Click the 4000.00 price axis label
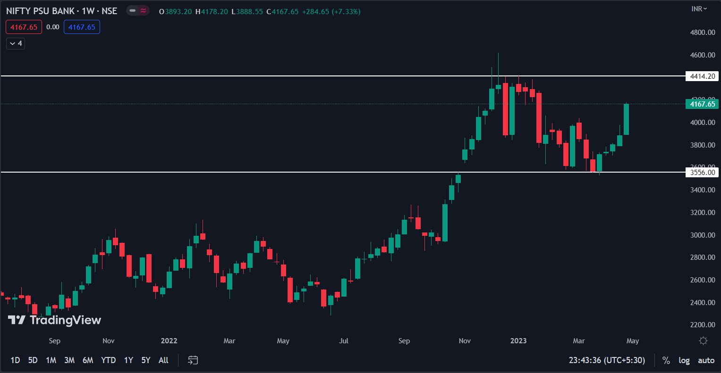 [703, 123]
